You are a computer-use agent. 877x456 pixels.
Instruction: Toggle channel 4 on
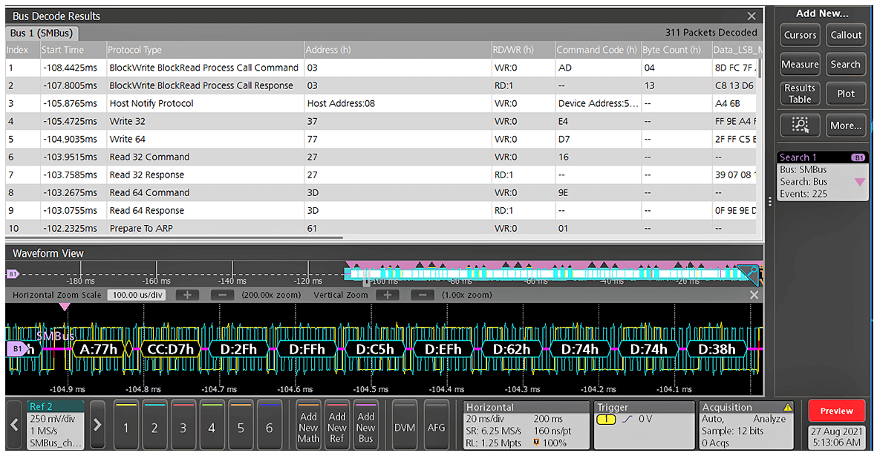pos(212,425)
